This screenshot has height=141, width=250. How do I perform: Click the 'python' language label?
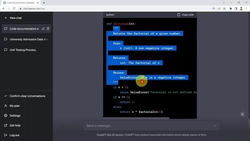coord(110,15)
